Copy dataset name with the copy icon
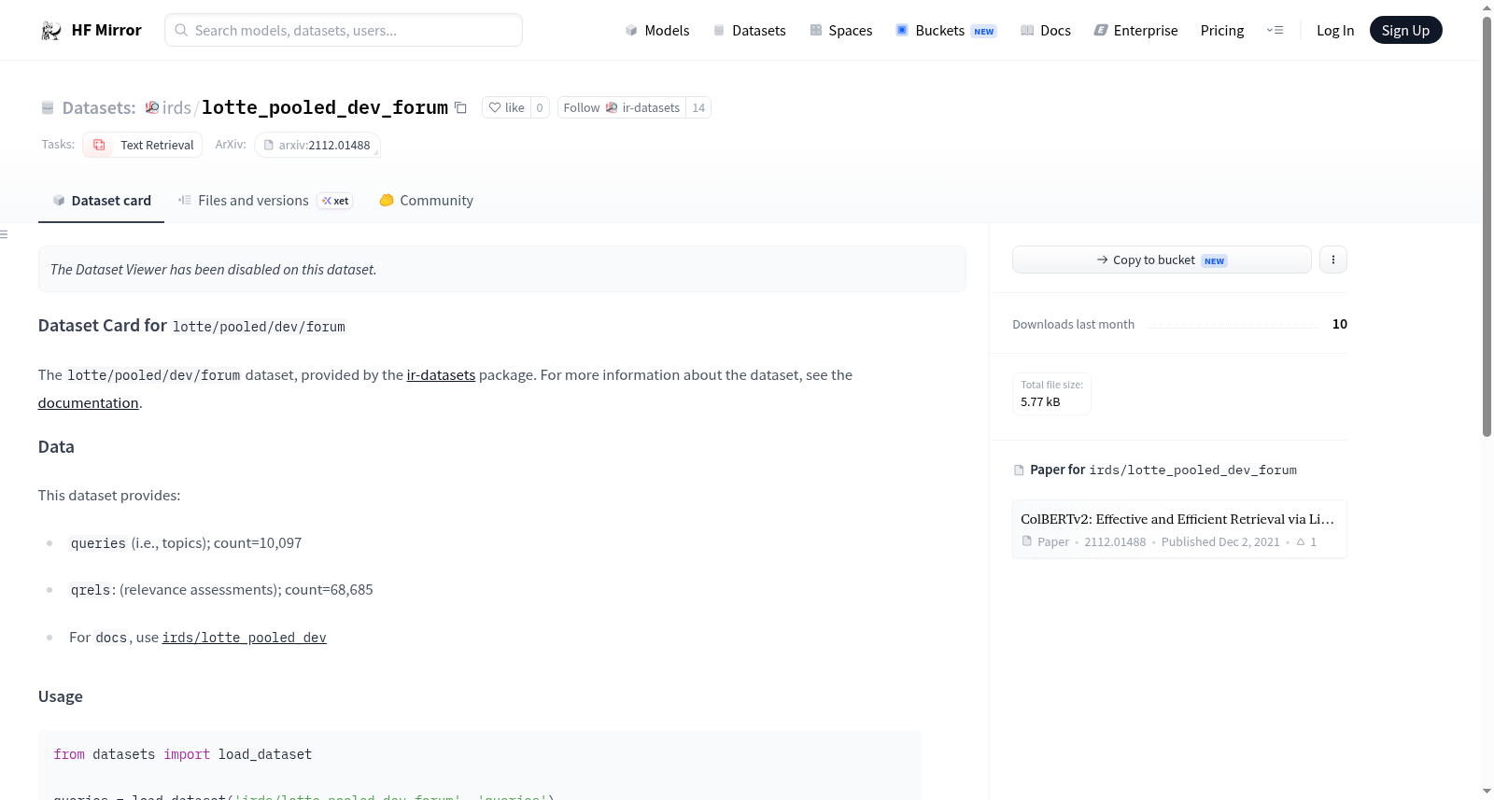This screenshot has width=1494, height=800. (460, 107)
